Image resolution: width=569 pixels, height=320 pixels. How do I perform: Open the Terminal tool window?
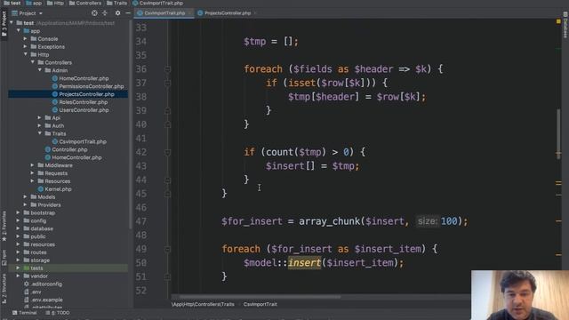25,313
